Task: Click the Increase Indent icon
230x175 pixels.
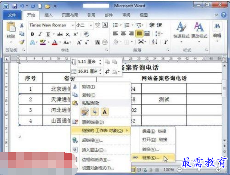Action: tap(159, 25)
